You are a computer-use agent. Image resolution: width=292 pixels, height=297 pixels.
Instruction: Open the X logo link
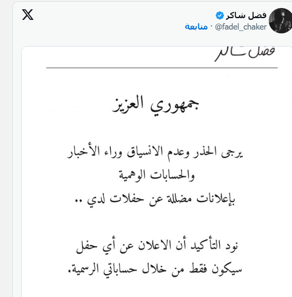click(x=28, y=15)
